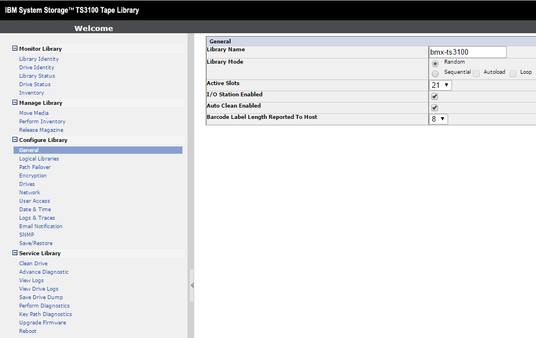The height and width of the screenshot is (338, 536).
Task: Click the Welcome header text
Action: (x=93, y=28)
